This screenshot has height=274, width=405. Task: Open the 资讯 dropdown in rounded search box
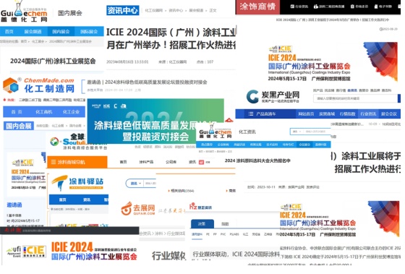(x=136, y=184)
